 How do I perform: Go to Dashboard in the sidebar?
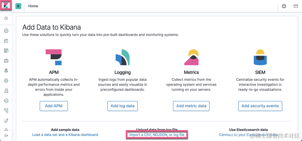click(6, 51)
